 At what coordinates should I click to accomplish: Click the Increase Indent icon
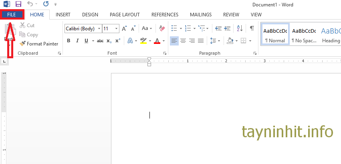228,28
